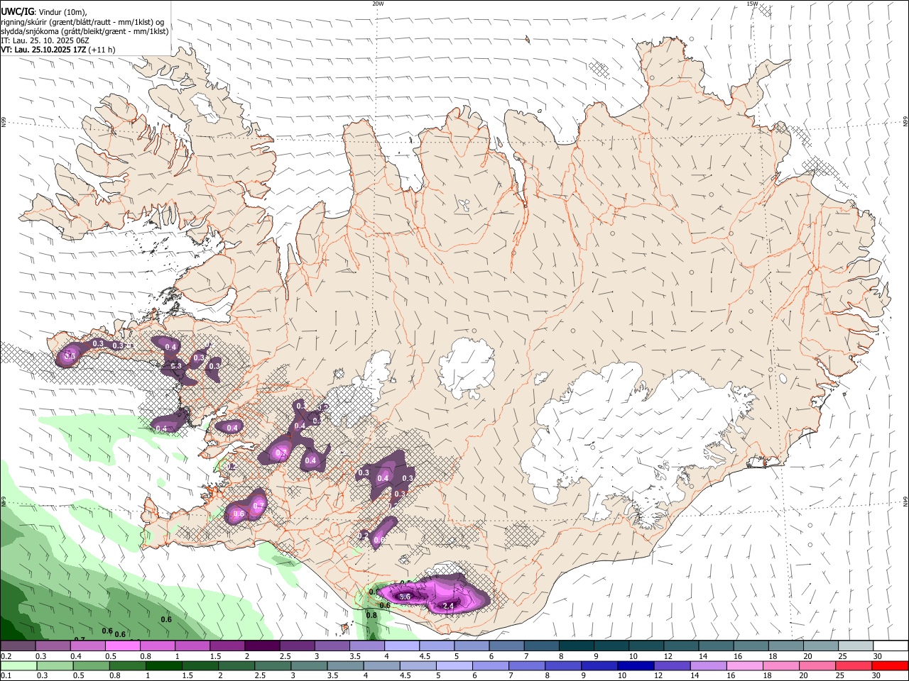The image size is (909, 681).
Task: Select the bright pink 0.5–0.8 snow legend swatch
Action: (123, 646)
